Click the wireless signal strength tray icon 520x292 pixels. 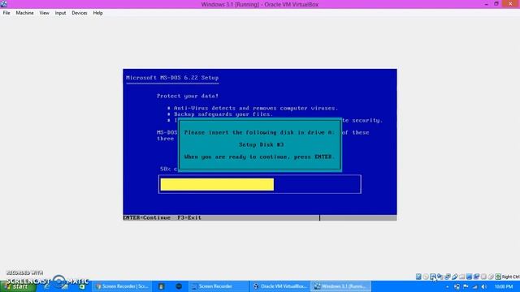coord(474,286)
